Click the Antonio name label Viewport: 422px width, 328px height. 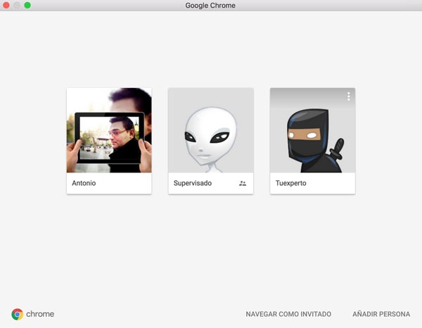click(x=84, y=183)
